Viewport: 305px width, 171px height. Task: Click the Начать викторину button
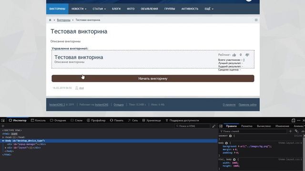[153, 78]
